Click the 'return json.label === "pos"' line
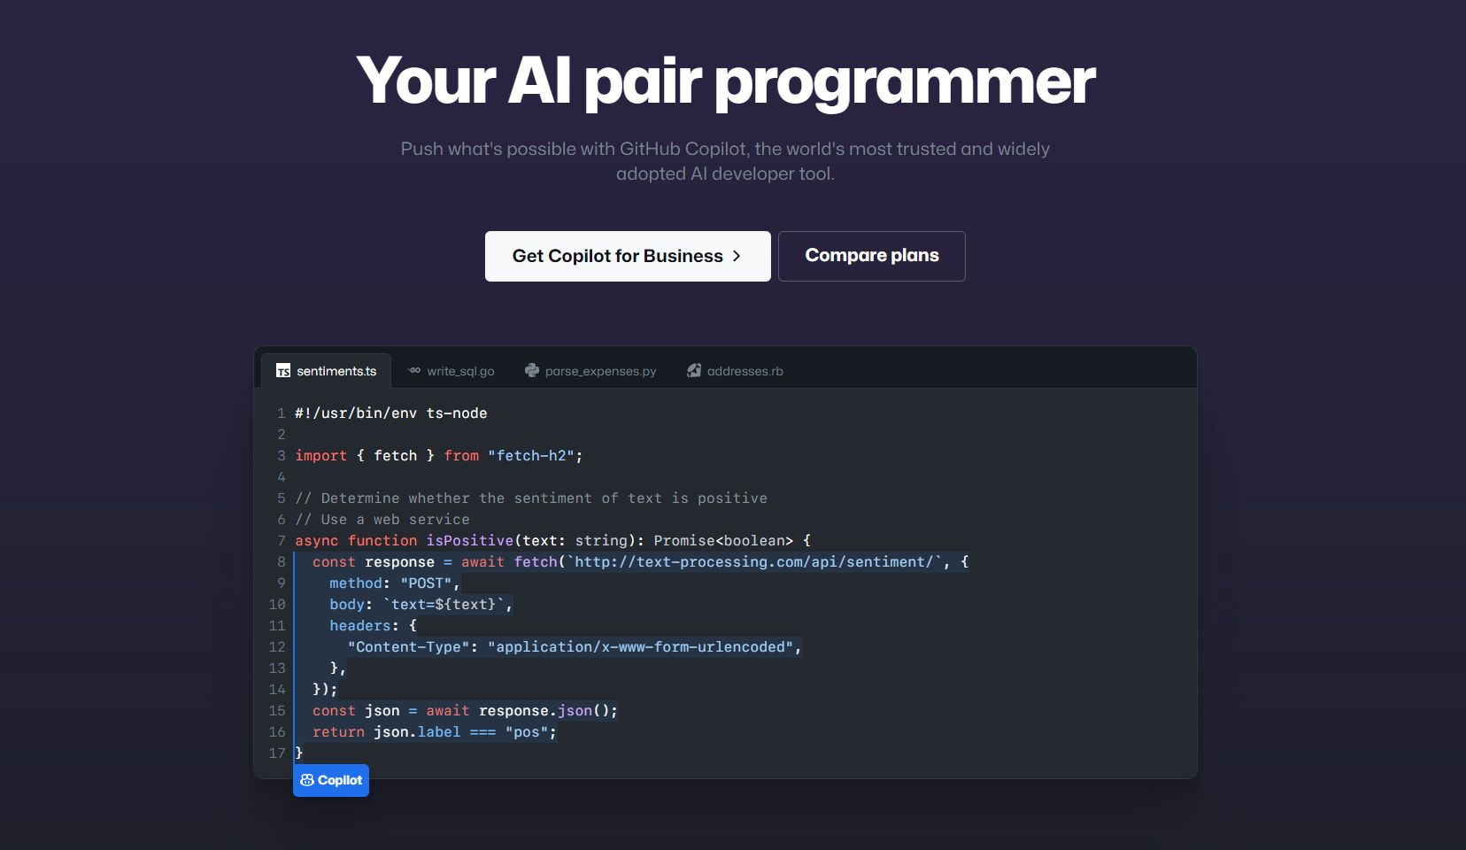The image size is (1466, 850). click(x=435, y=732)
